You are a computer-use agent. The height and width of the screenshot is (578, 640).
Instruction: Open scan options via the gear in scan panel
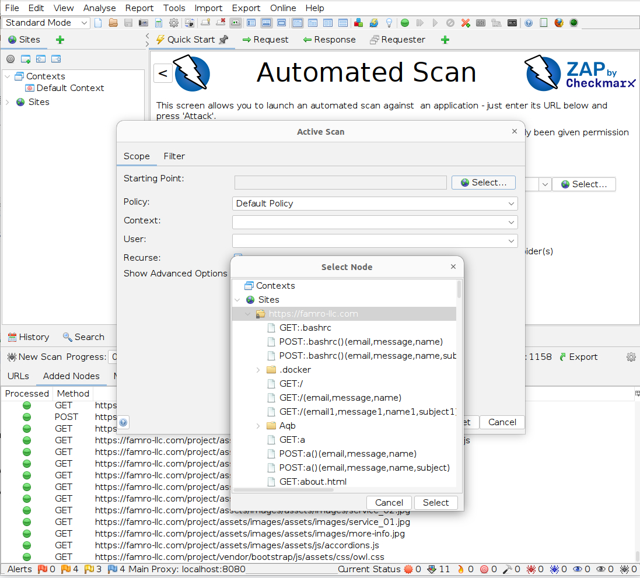click(631, 356)
